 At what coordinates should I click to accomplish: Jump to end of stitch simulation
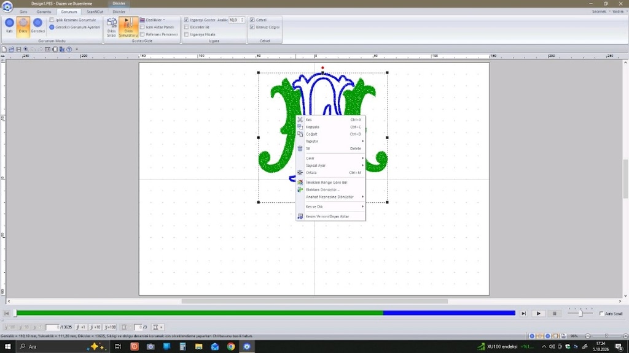pos(523,313)
